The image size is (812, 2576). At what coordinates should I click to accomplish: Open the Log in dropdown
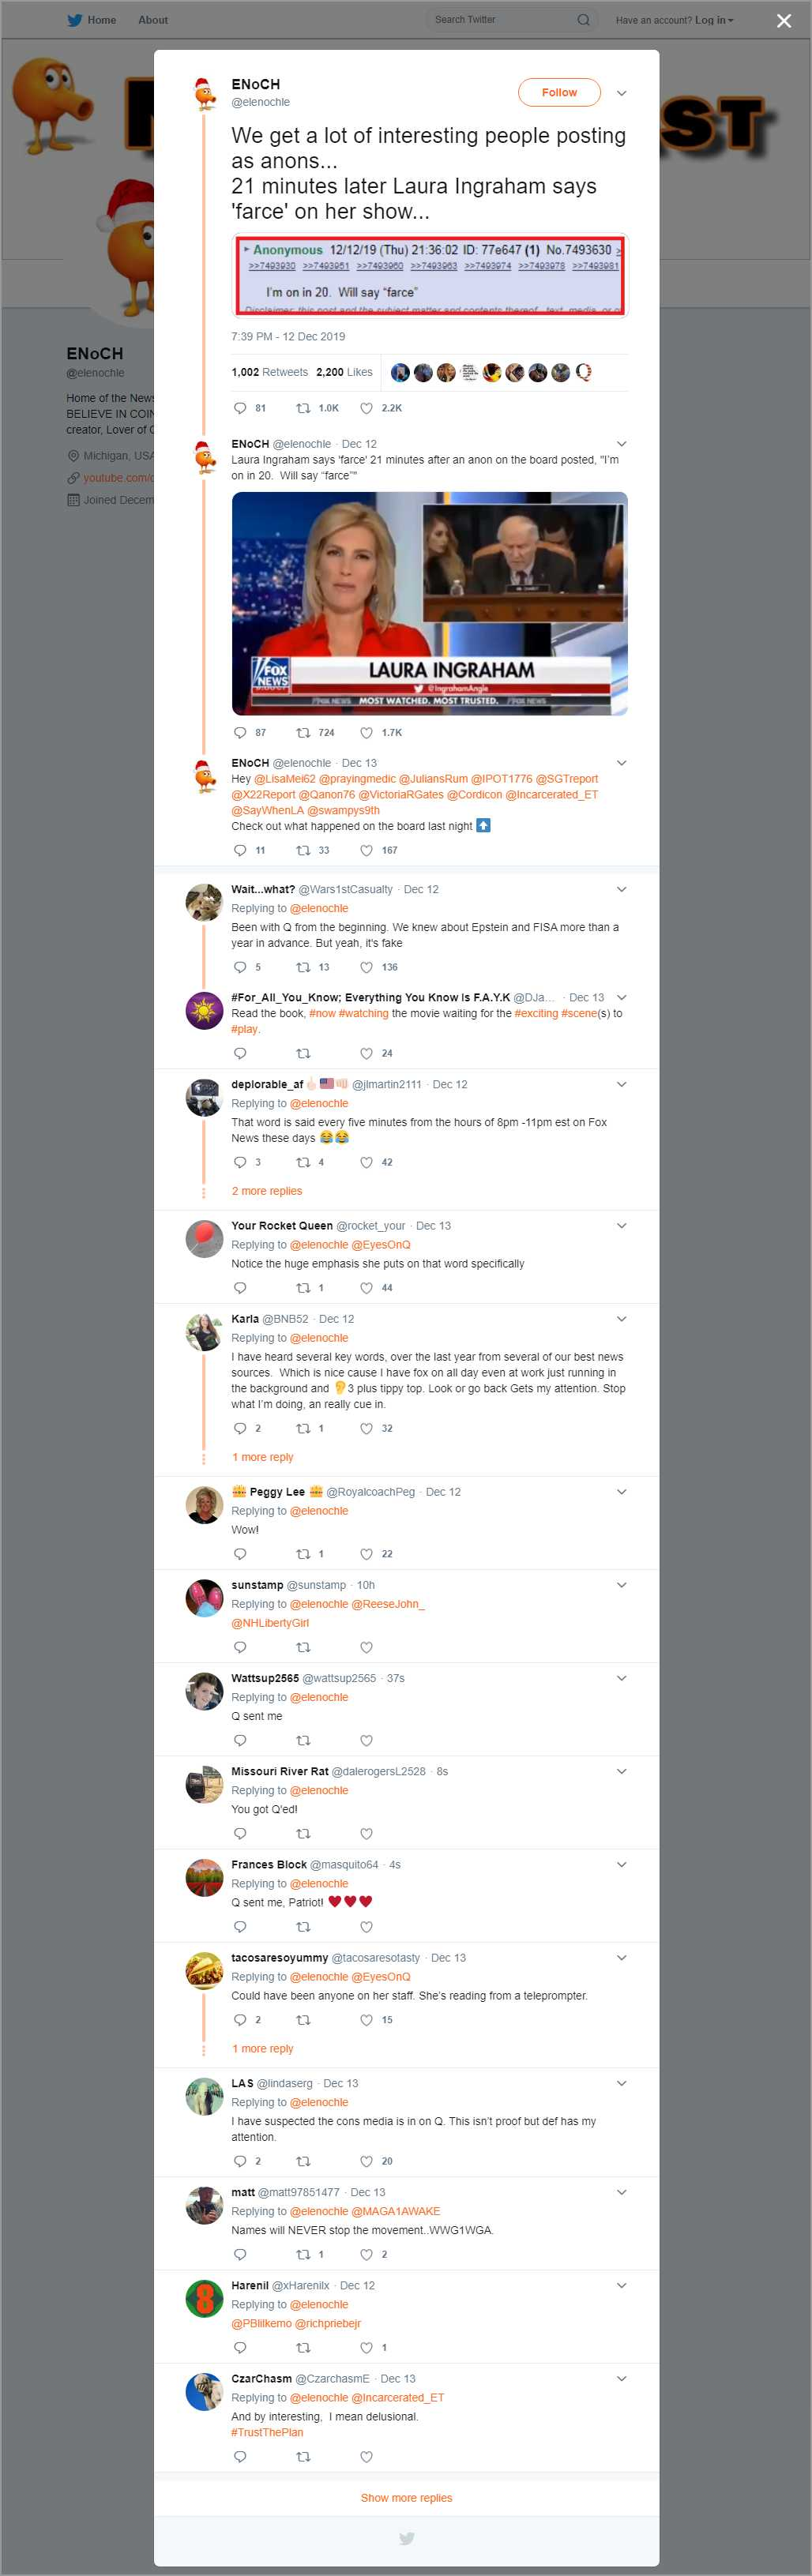[x=714, y=20]
